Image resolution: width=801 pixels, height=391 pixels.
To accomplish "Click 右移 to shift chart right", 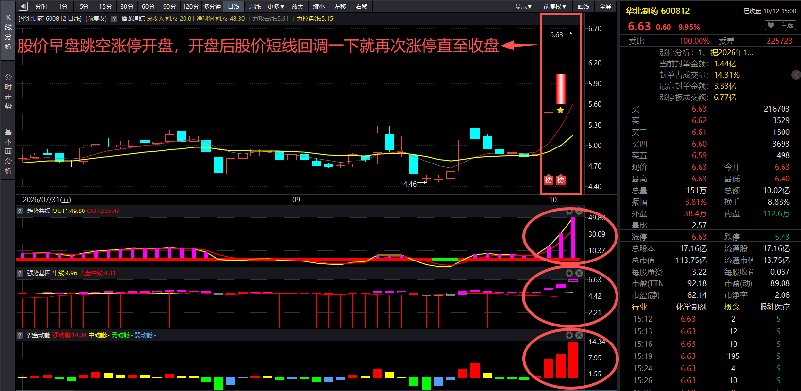I will point(362,6).
